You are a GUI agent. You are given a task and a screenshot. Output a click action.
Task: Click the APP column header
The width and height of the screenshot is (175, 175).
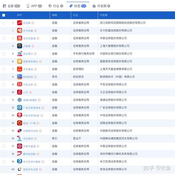point(19,15)
